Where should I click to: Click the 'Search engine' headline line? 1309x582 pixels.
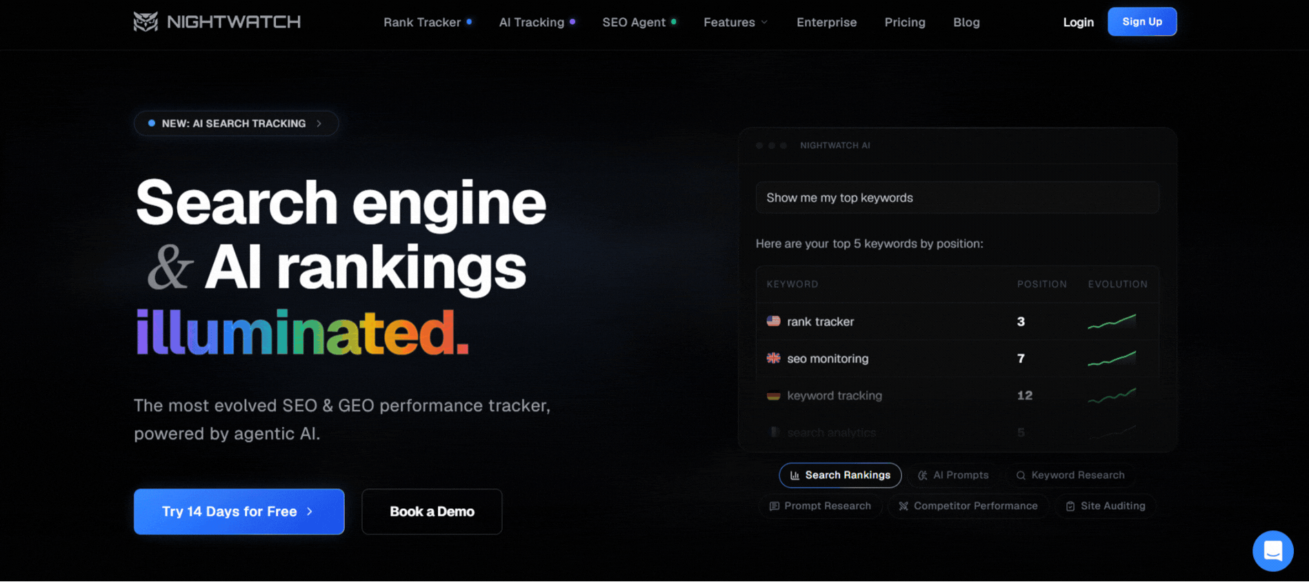[x=341, y=205]
